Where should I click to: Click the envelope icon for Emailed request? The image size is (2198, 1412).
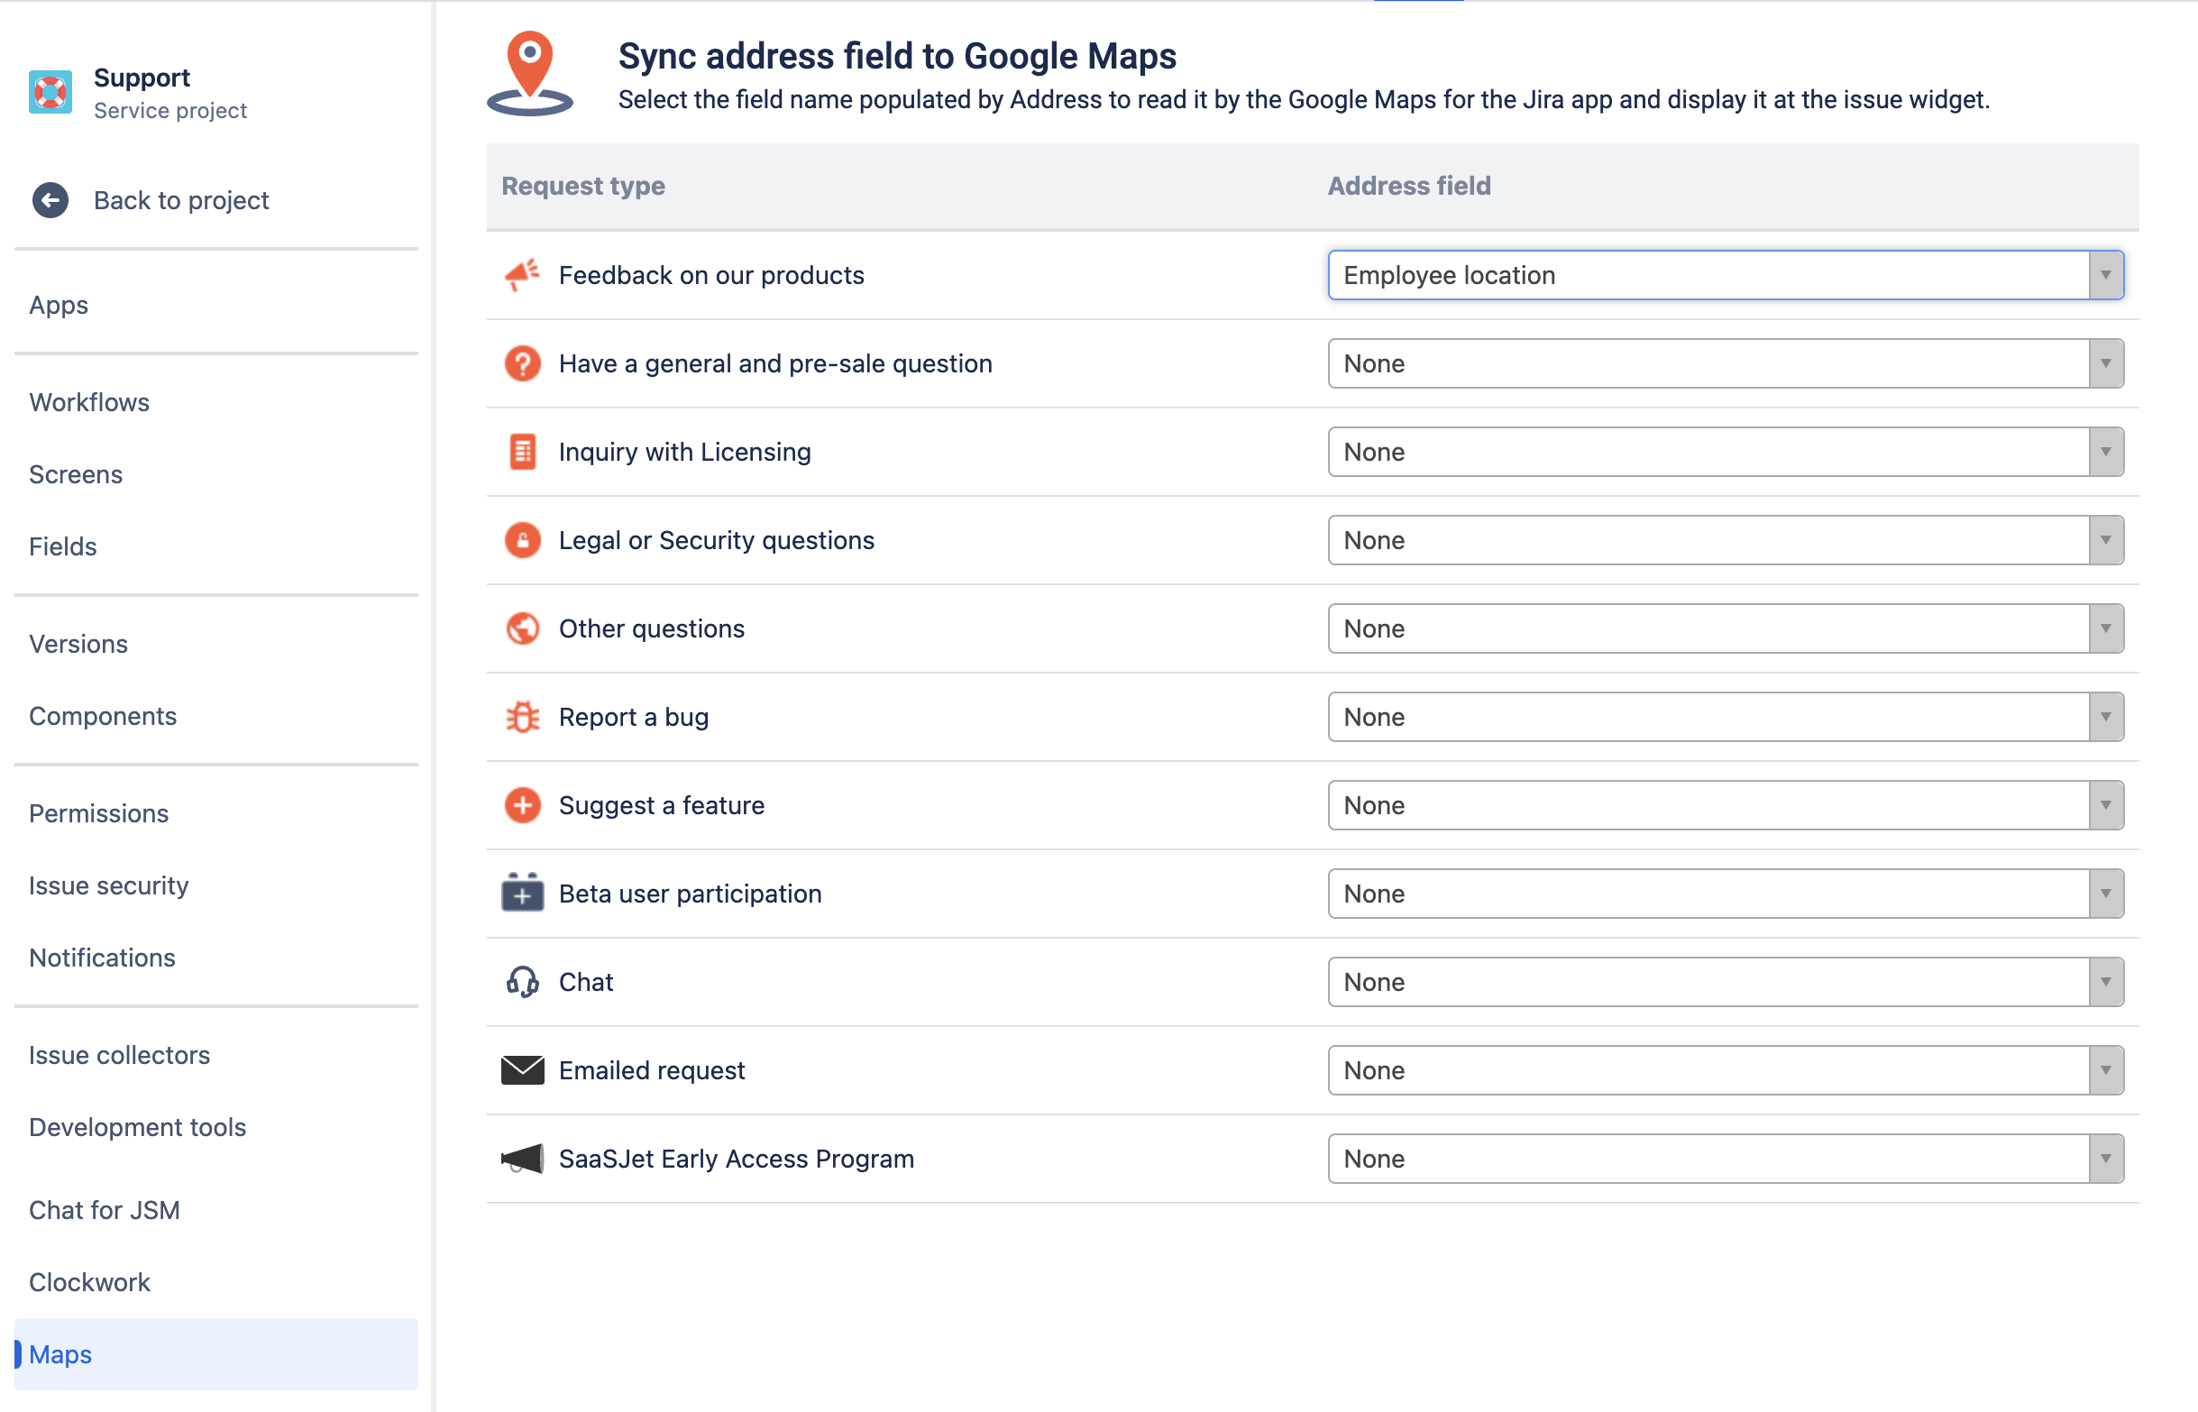(523, 1070)
